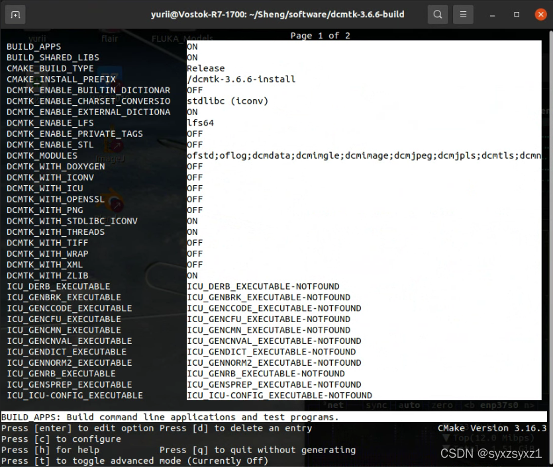
Task: Select the ICU_GENCCODE_EXECUTABLE option name
Action: click(x=70, y=308)
